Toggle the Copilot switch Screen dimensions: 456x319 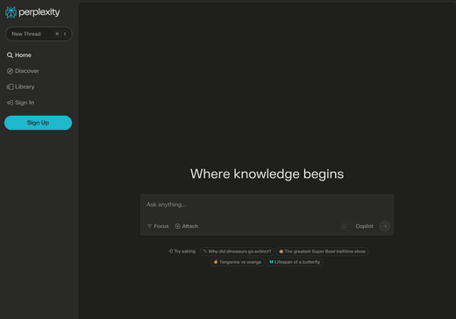(346, 226)
